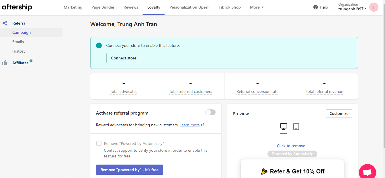The image size is (385, 178).
Task: Click the Referral share icon in sidebar
Action: (5, 23)
